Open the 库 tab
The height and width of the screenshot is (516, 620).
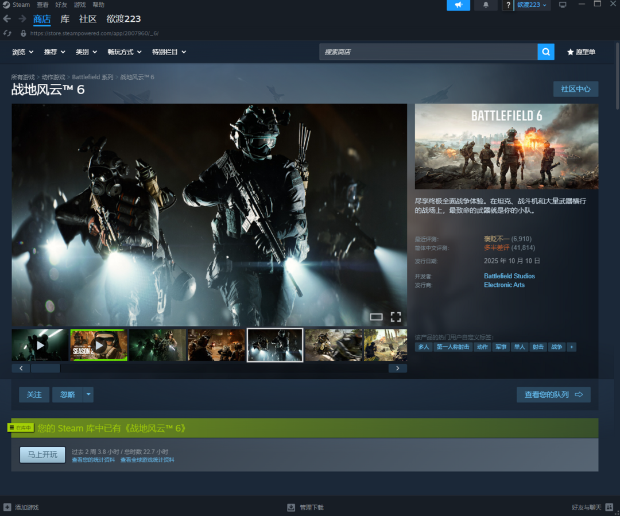point(65,19)
